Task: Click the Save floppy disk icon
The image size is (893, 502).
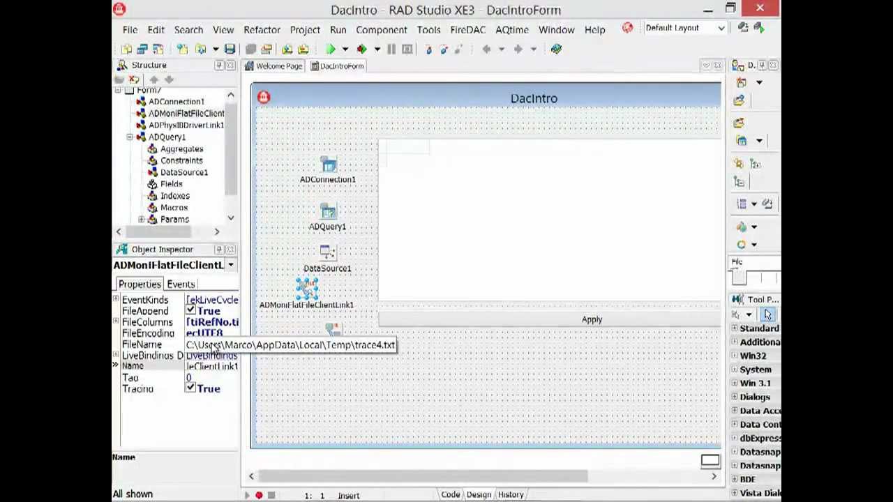Action: [x=230, y=50]
